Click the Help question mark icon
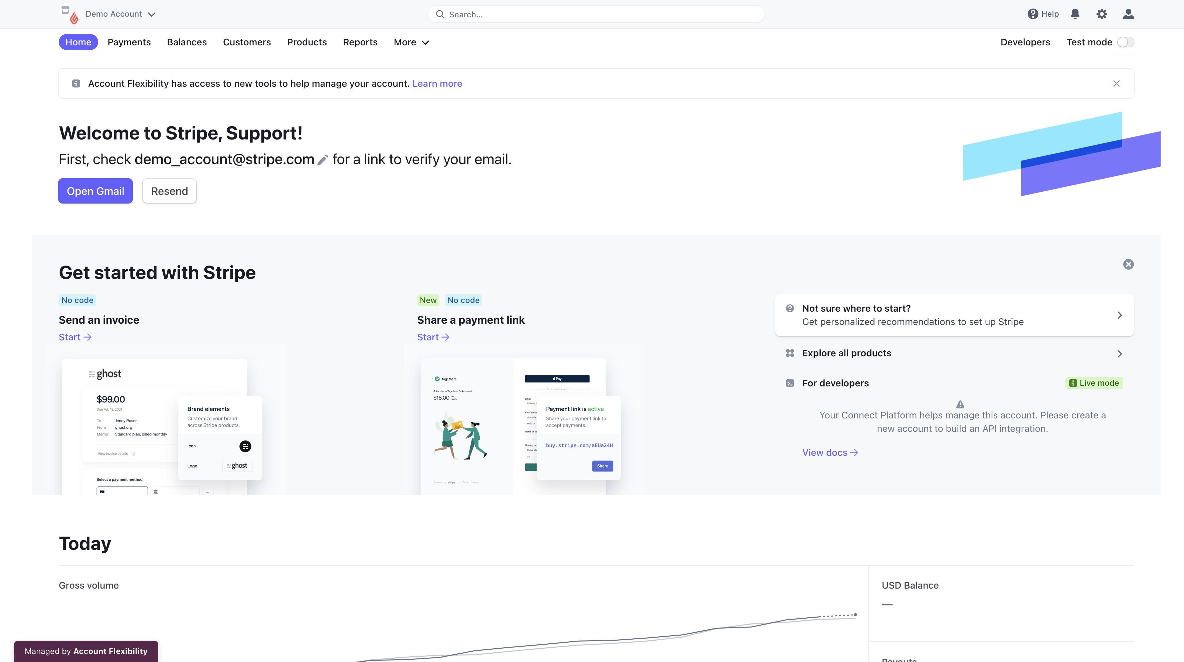 click(x=1032, y=14)
